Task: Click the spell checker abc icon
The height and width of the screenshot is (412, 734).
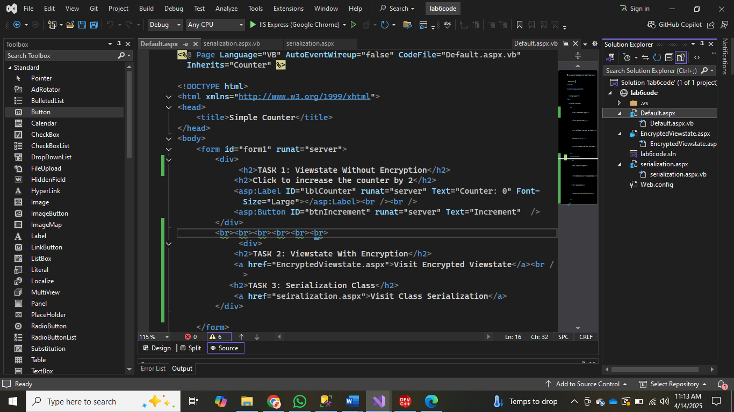Action: pyautogui.click(x=447, y=25)
